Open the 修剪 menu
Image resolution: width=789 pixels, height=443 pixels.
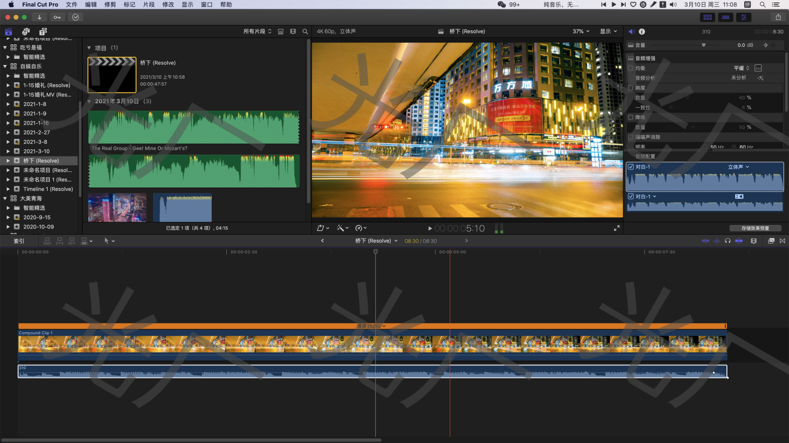[x=110, y=4]
